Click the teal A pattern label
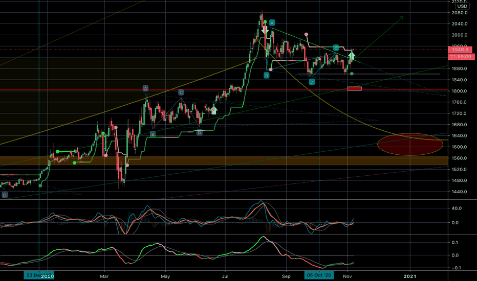 point(272,23)
